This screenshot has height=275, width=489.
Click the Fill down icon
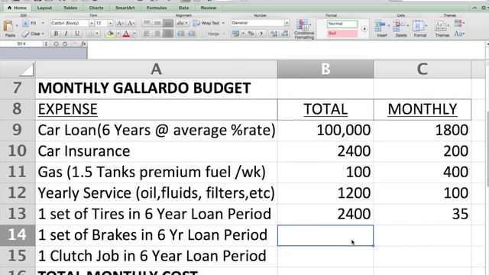(x=25, y=23)
